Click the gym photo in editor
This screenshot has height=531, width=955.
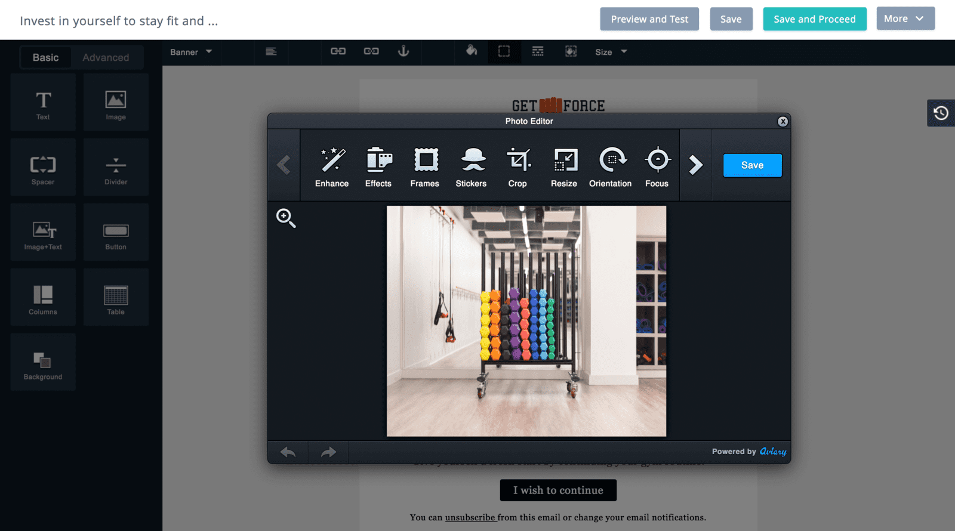526,321
